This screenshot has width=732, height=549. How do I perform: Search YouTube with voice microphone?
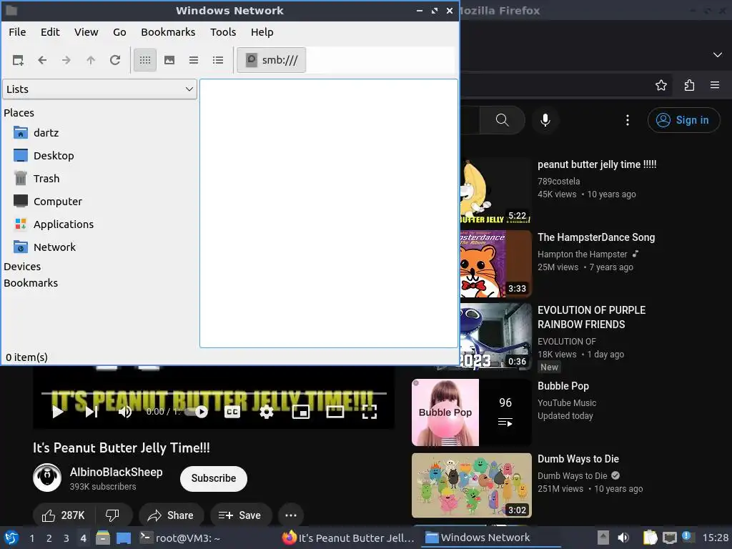(x=545, y=120)
